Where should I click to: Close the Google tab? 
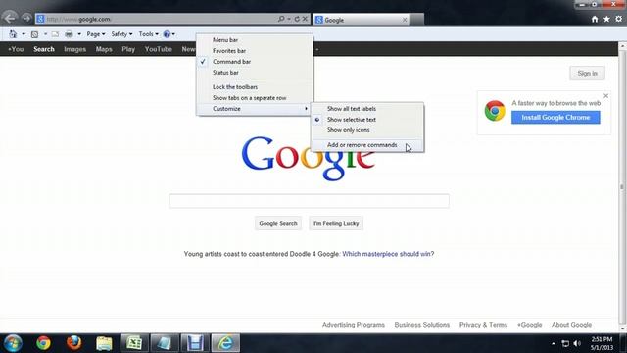405,20
